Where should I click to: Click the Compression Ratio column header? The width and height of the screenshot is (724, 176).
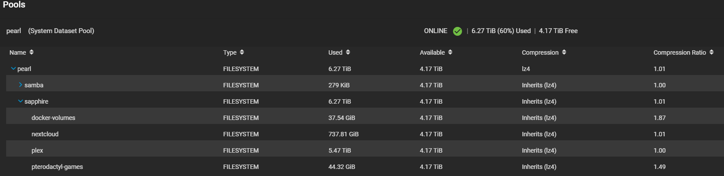pyautogui.click(x=680, y=52)
